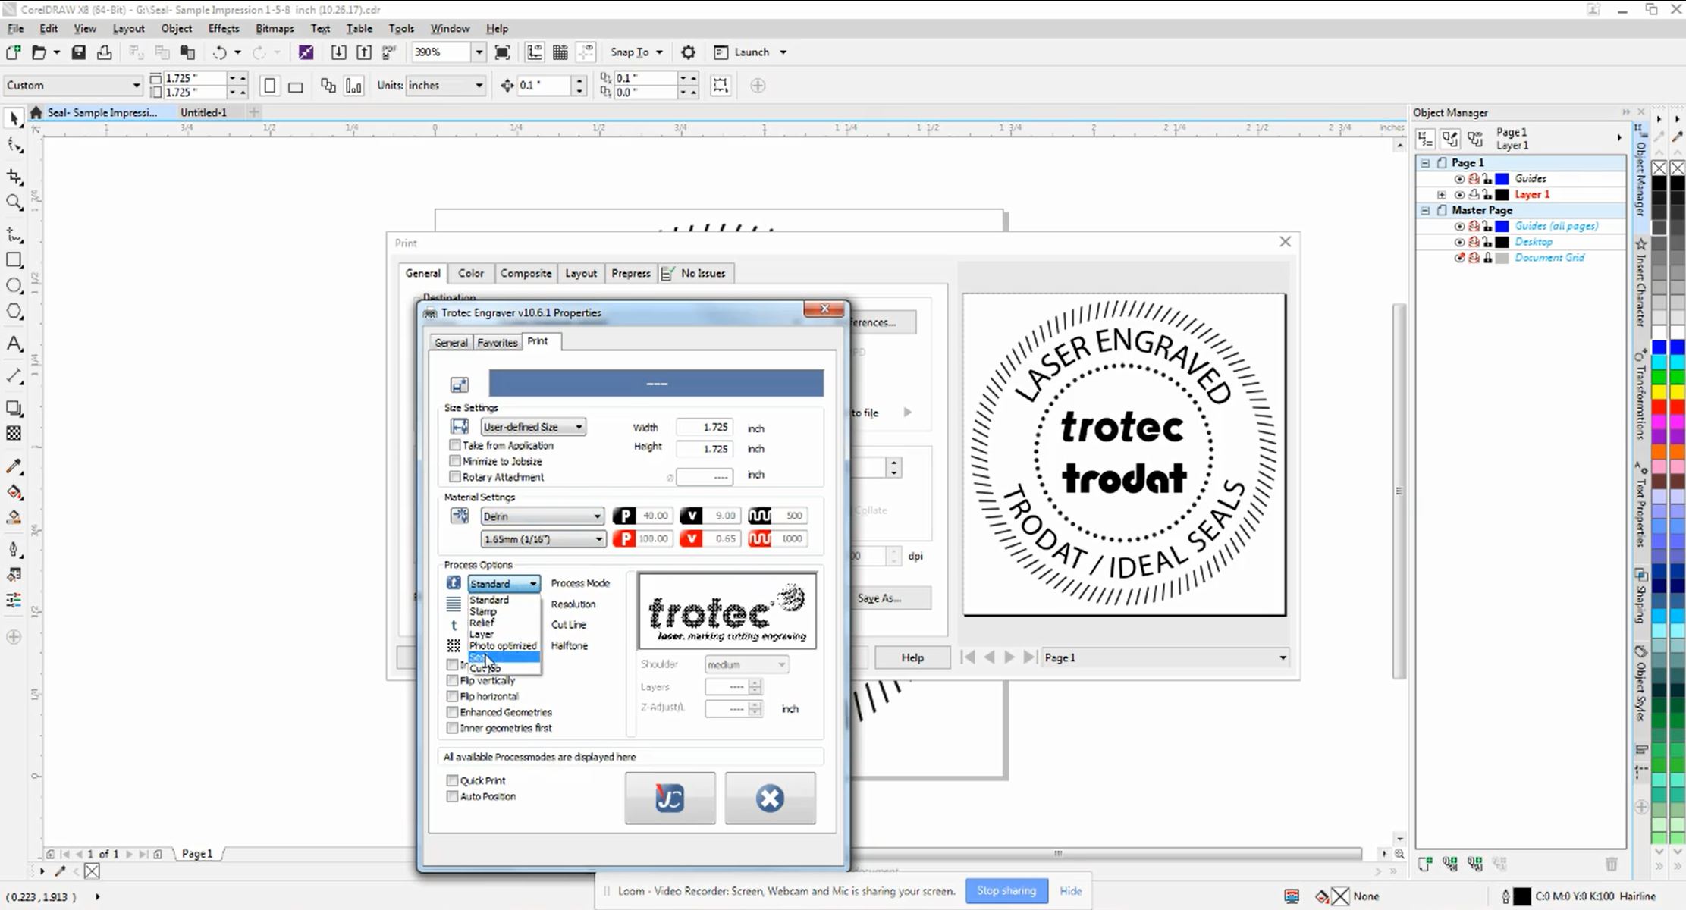Select the Interactive Fill tool
This screenshot has width=1686, height=910.
click(14, 492)
